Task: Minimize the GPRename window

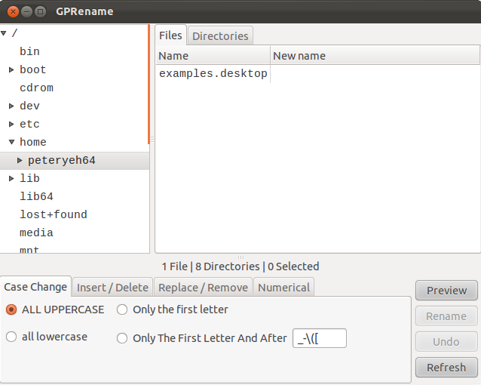Action: pos(26,11)
